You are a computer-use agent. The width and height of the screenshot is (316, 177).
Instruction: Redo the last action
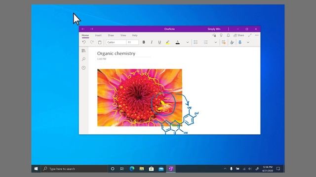92,42
